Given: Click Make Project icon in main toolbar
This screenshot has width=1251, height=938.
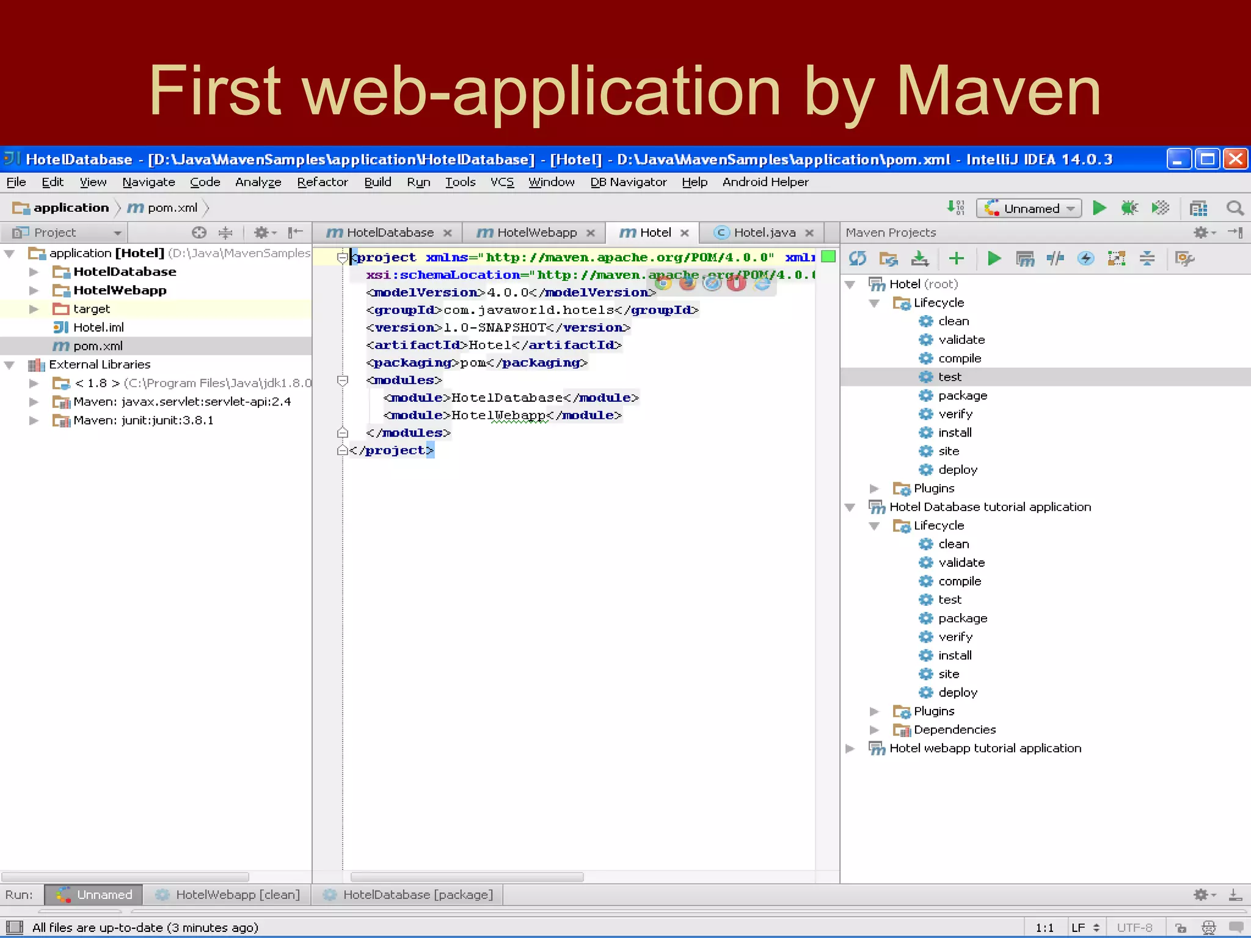Looking at the screenshot, I should point(956,208).
